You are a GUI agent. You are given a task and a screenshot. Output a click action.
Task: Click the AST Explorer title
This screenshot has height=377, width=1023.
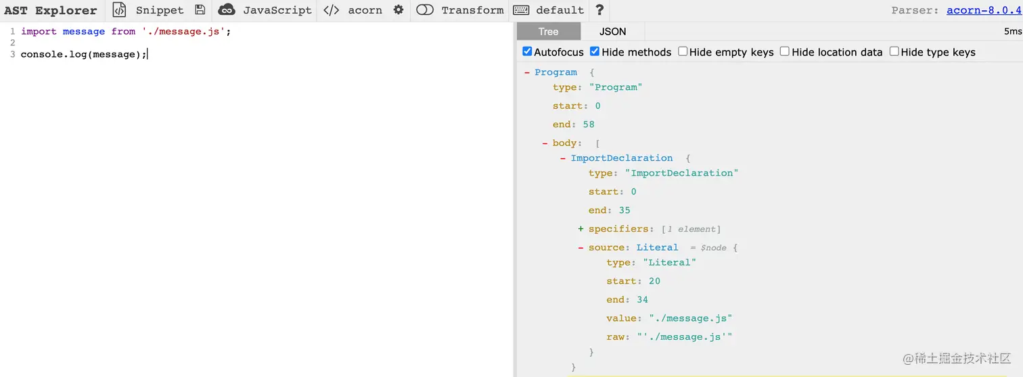[x=50, y=10]
